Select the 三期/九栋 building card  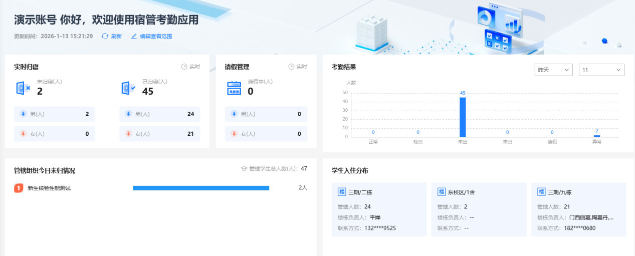(579, 209)
